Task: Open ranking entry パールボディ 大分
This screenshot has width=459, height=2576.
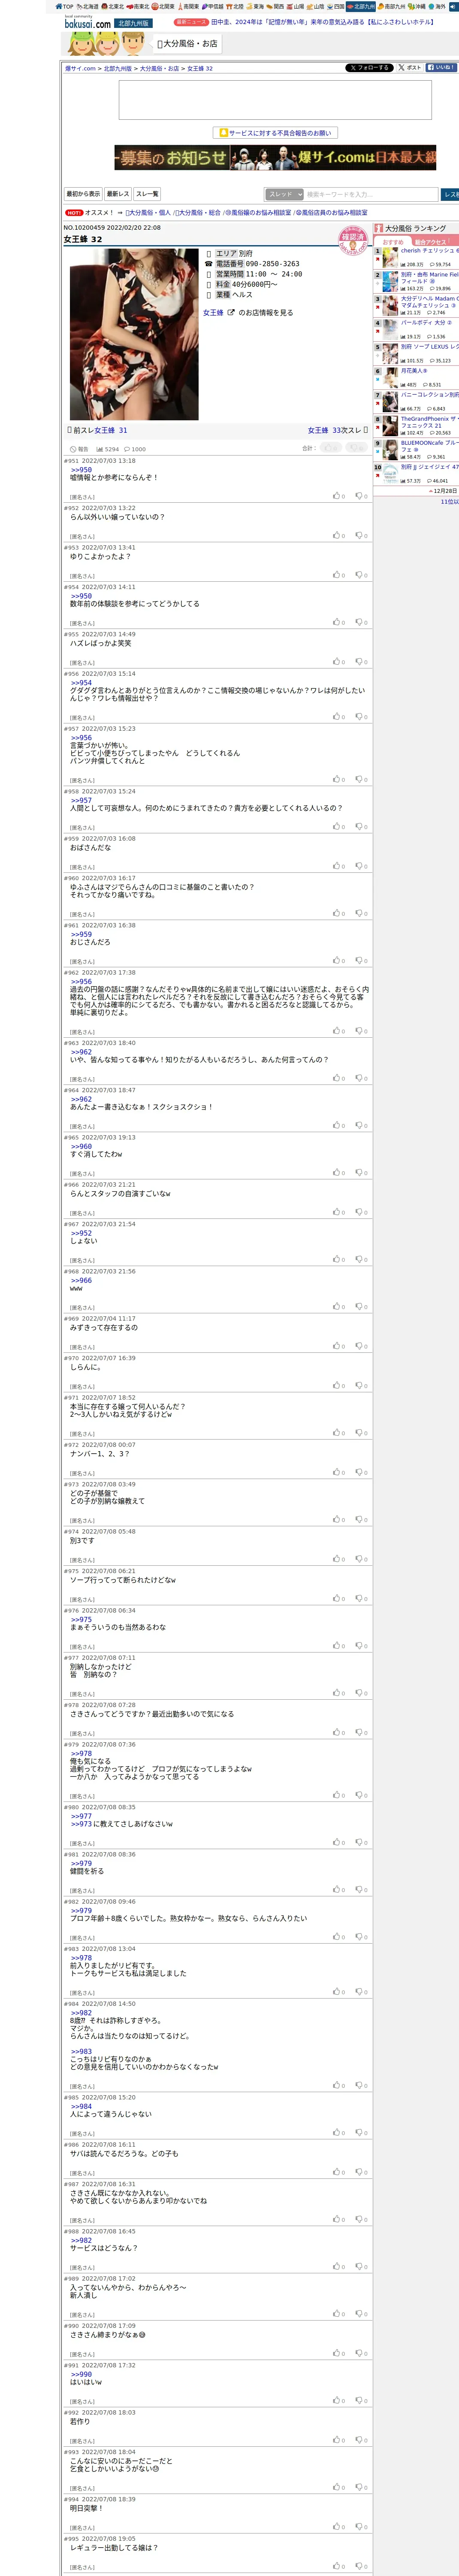Action: pos(426,323)
